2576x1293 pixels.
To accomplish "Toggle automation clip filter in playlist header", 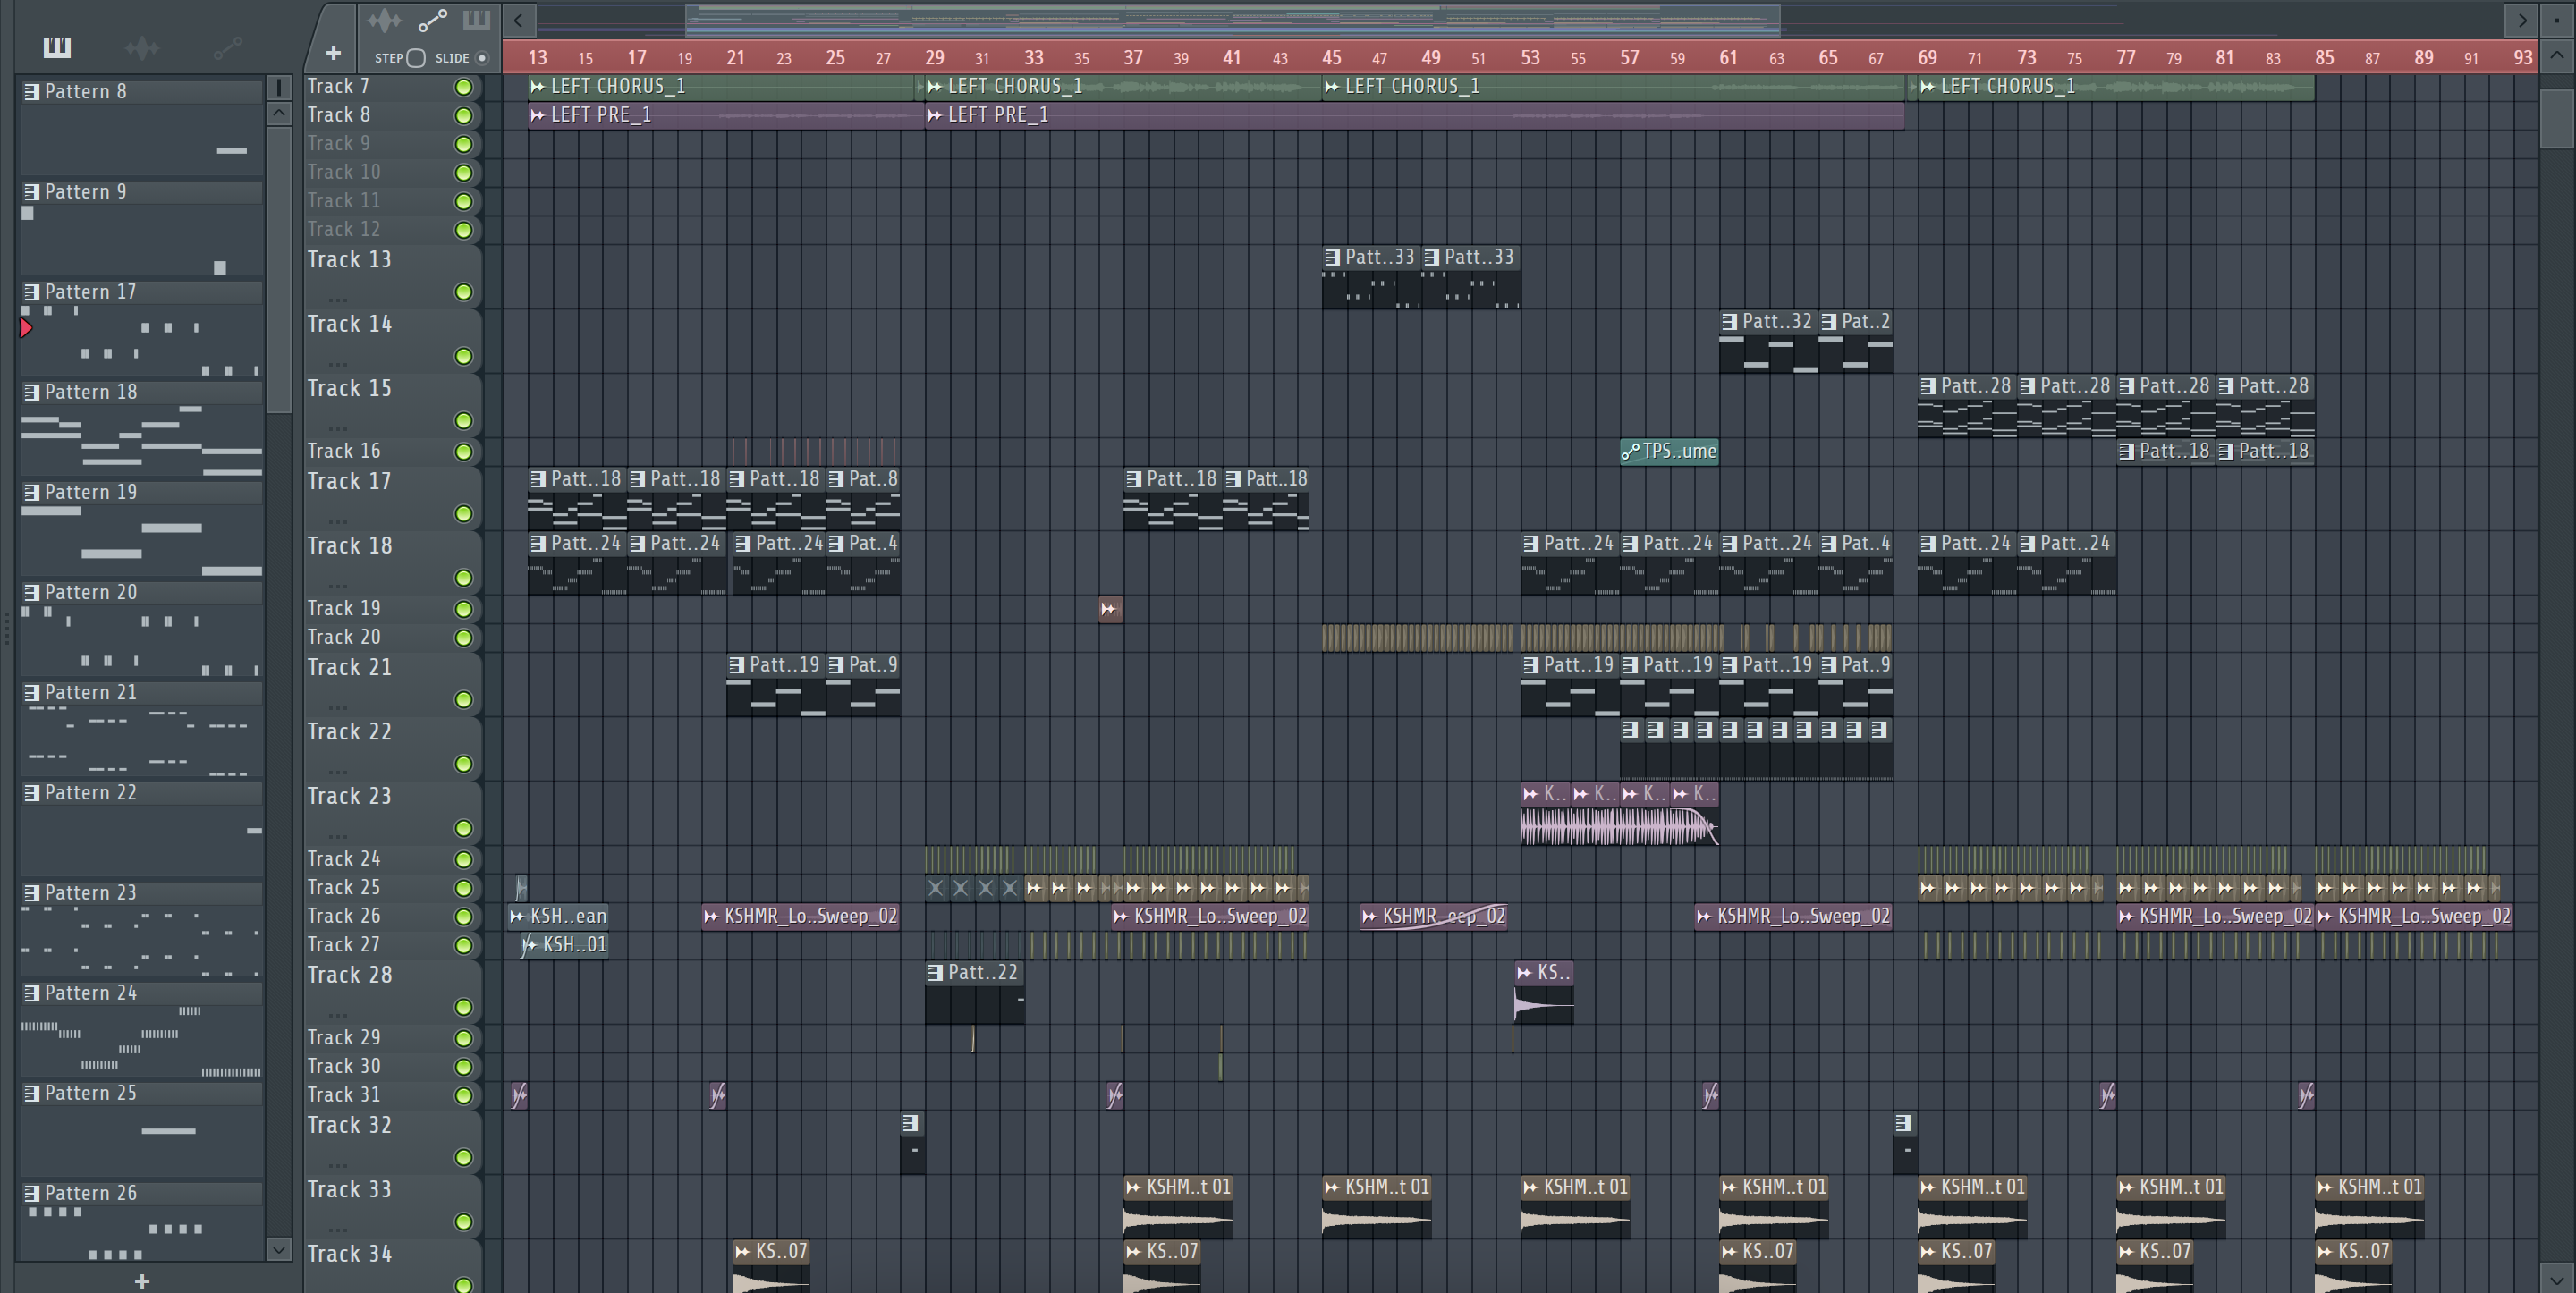I will [x=433, y=20].
